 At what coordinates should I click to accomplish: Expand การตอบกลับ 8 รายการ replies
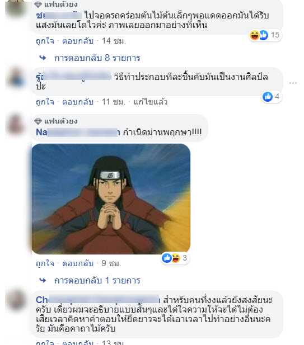(x=97, y=58)
